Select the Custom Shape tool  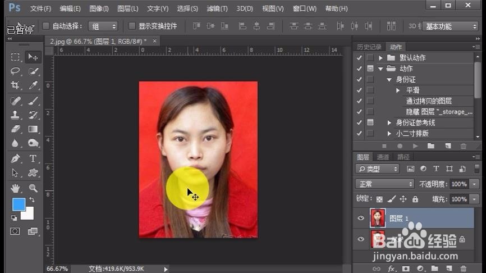[x=33, y=172]
